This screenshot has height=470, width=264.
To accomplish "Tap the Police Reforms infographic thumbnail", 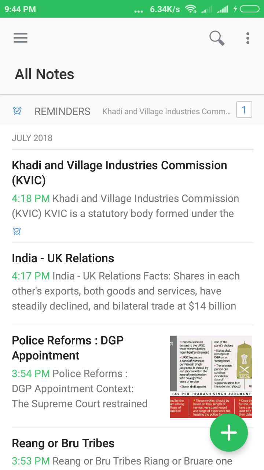I will (x=211, y=376).
